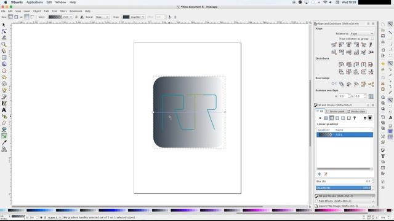Open XQuartz Window menu
The height and width of the screenshot is (221, 394).
click(60, 2)
